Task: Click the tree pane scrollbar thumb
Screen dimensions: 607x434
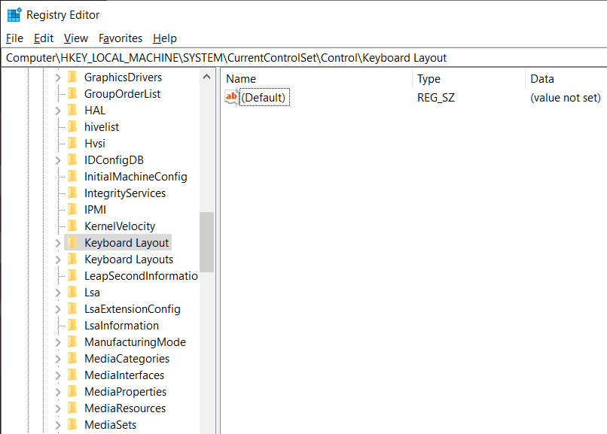Action: click(206, 242)
